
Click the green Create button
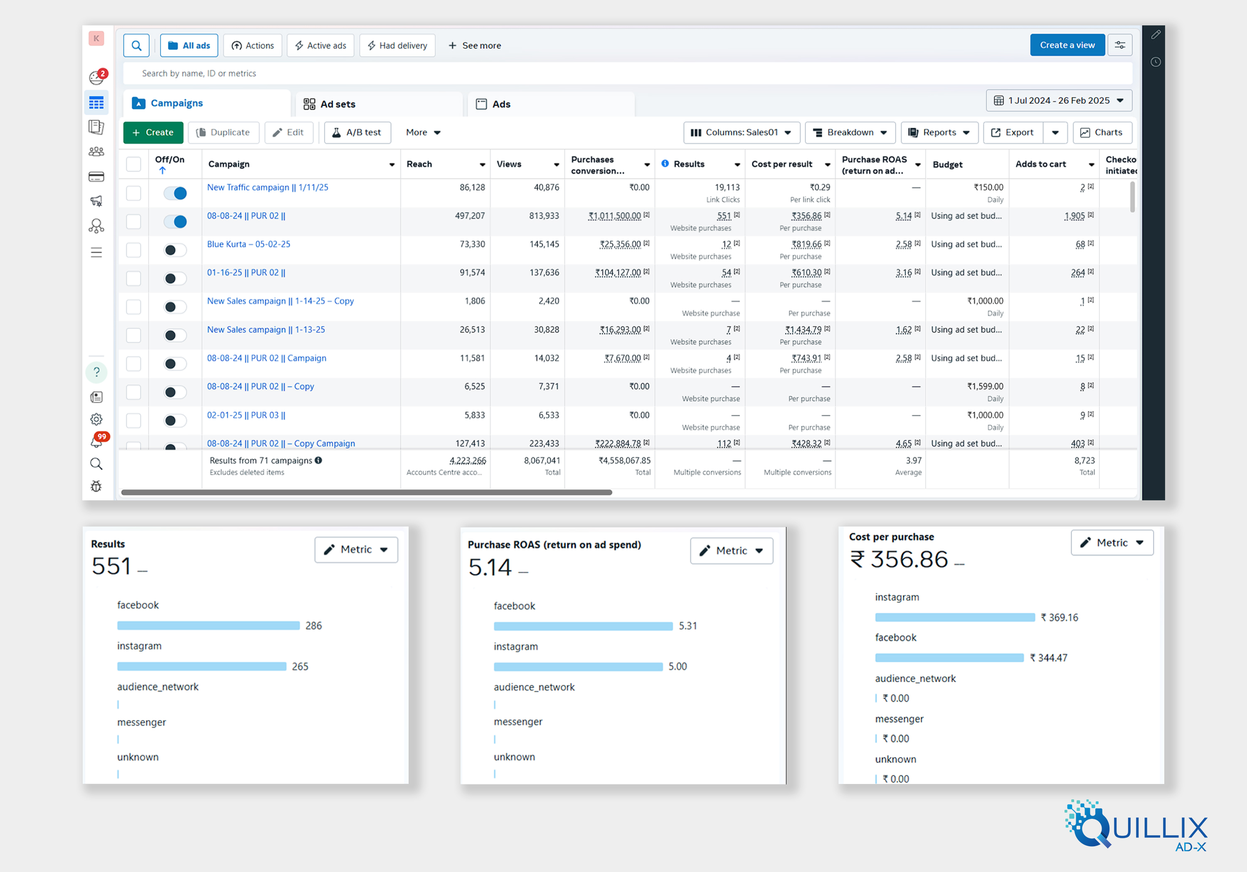pyautogui.click(x=153, y=132)
